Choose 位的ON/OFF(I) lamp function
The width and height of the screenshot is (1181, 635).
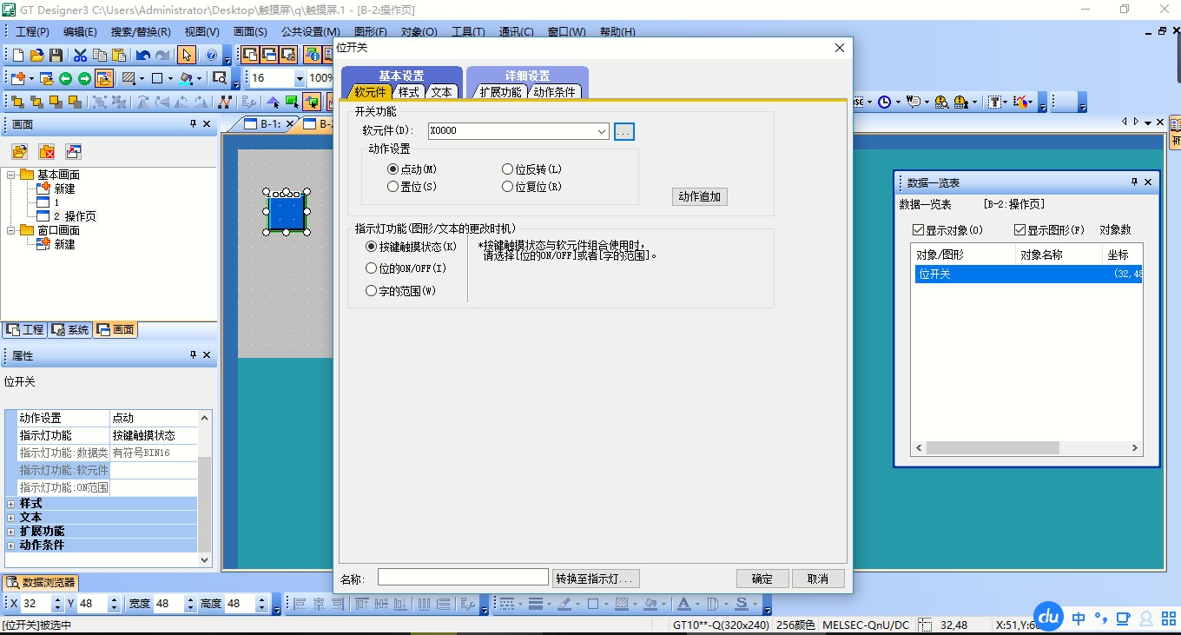(x=372, y=268)
